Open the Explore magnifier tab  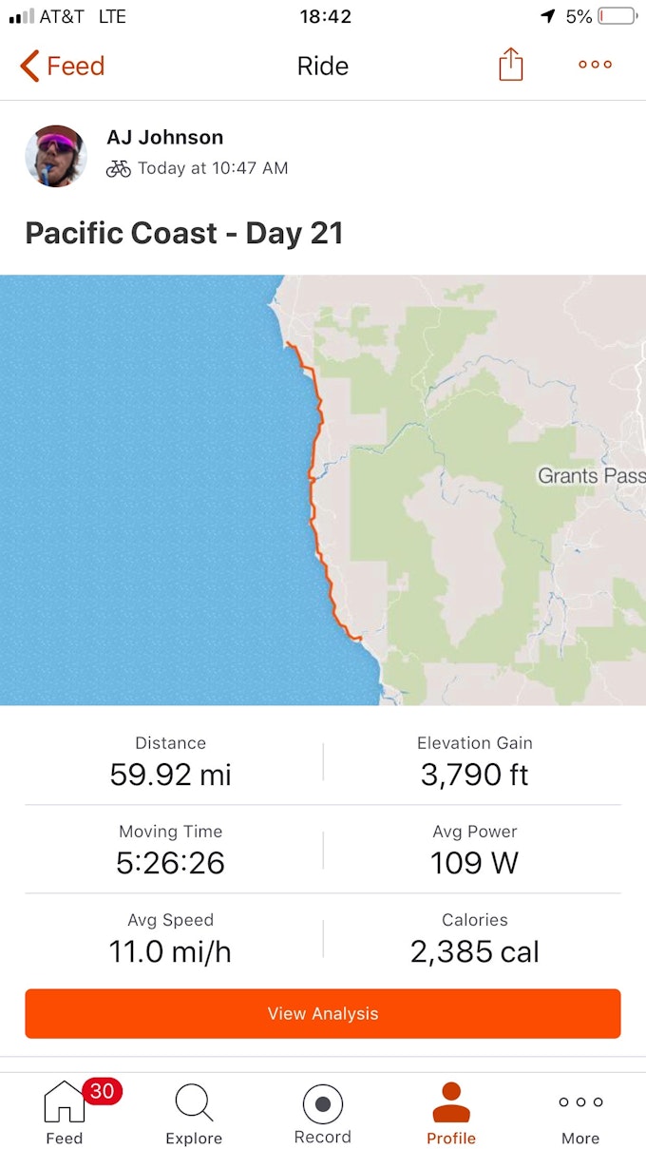[x=194, y=1102]
